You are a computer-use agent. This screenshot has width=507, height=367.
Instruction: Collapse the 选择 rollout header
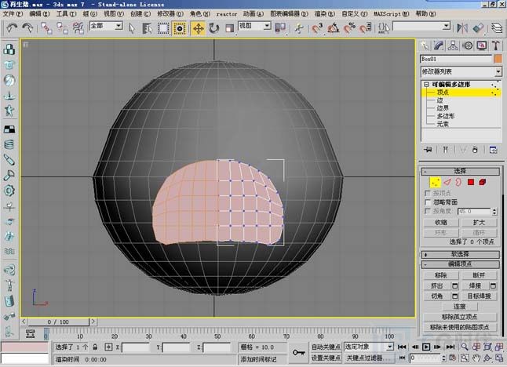[460, 171]
